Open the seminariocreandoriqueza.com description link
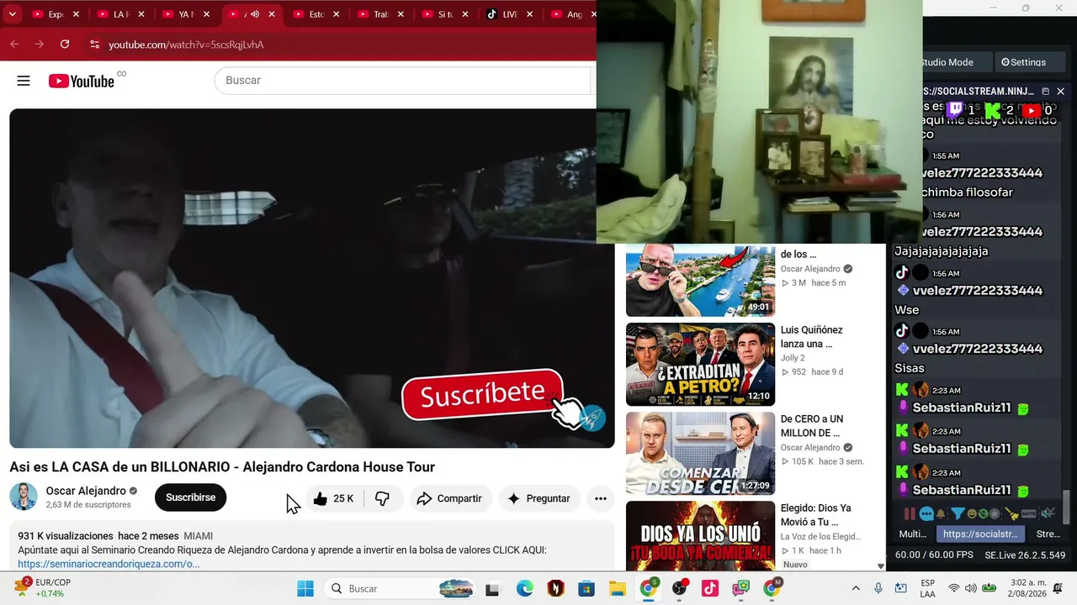1077x605 pixels. point(109,564)
